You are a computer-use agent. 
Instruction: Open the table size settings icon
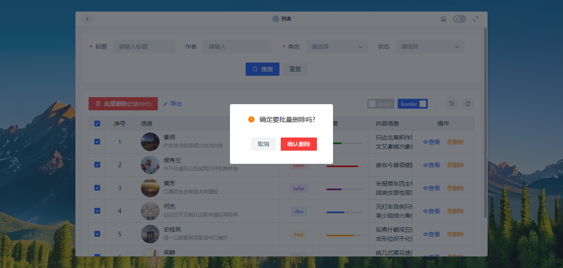click(x=451, y=104)
